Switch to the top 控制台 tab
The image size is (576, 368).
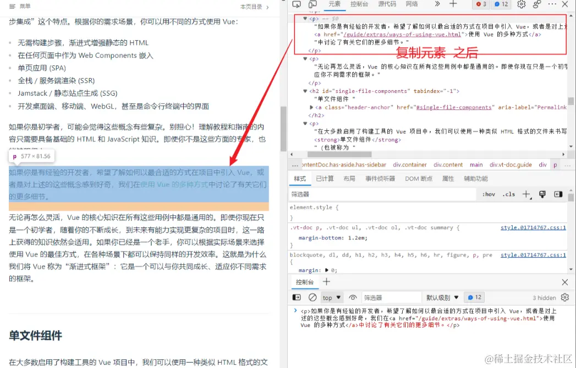[359, 4]
